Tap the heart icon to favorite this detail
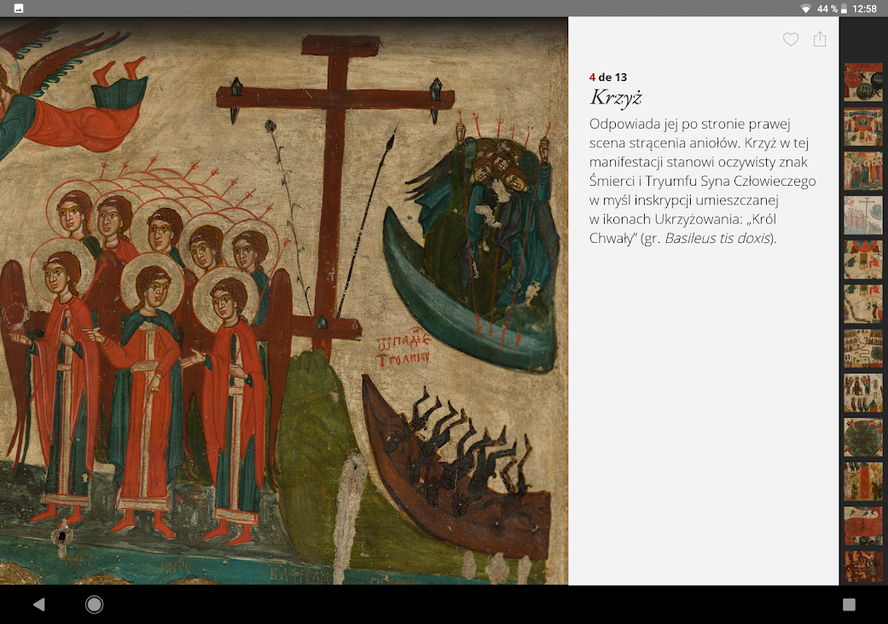888x624 pixels. point(791,39)
